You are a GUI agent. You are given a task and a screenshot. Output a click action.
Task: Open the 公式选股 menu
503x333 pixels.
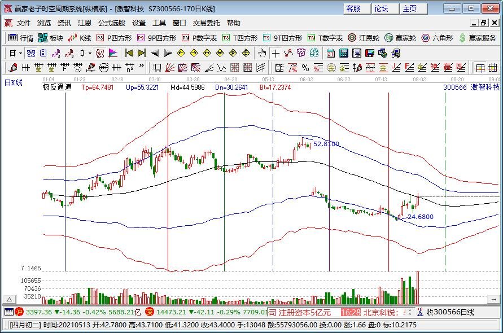(x=112, y=23)
